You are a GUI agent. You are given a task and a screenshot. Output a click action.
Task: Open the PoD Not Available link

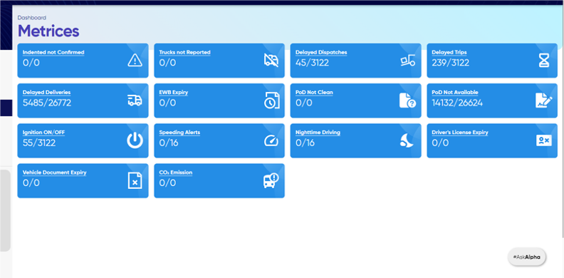click(455, 92)
